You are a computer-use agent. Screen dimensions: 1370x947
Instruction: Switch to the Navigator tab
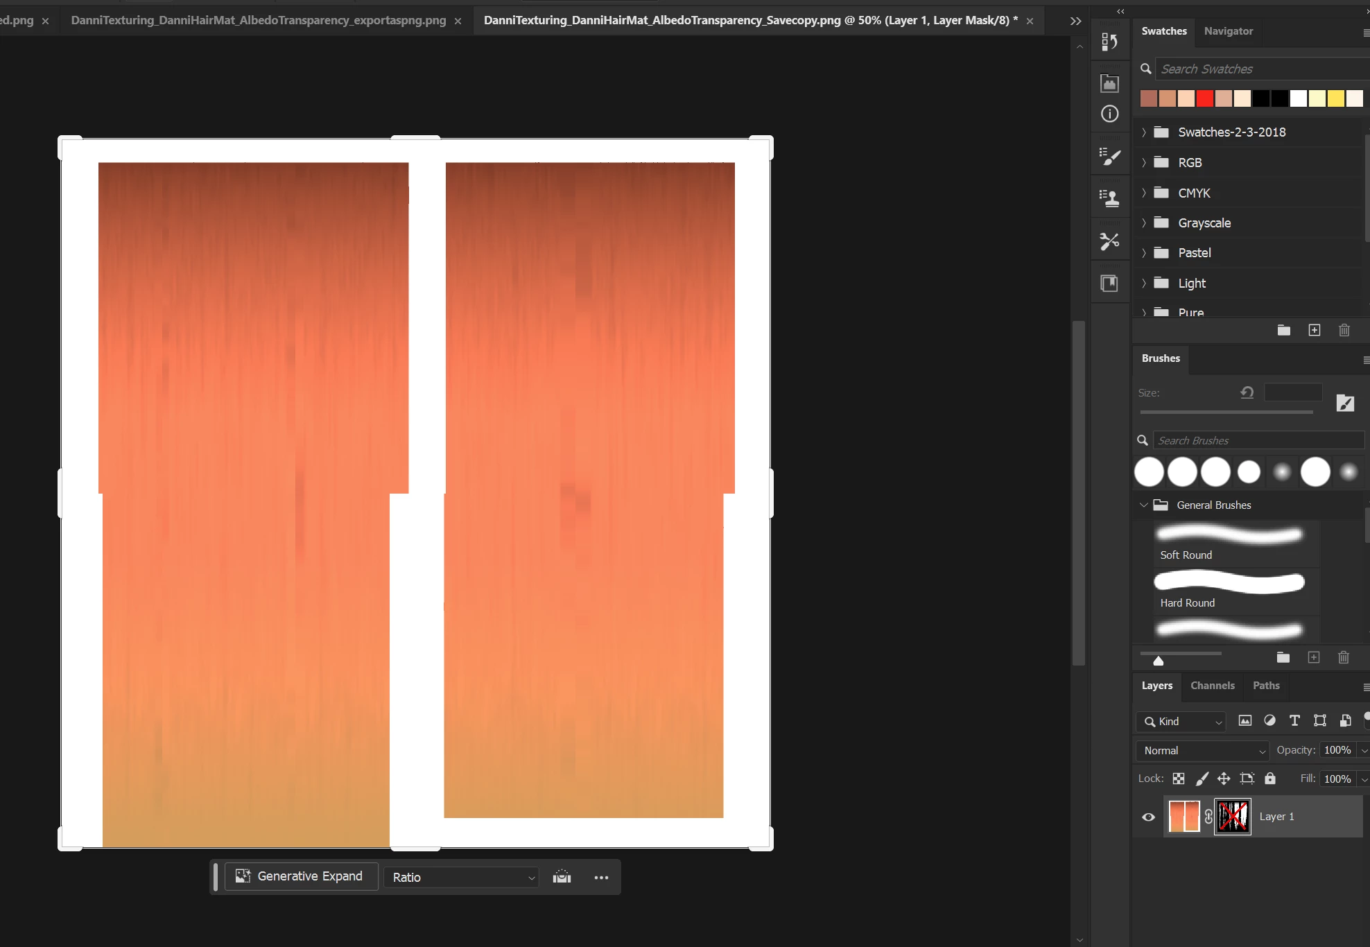click(x=1228, y=31)
